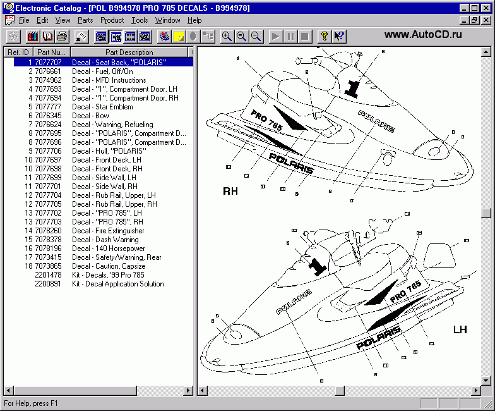Screen dimensions: 495x411
Task: Click the Part Description column header
Action: click(129, 52)
